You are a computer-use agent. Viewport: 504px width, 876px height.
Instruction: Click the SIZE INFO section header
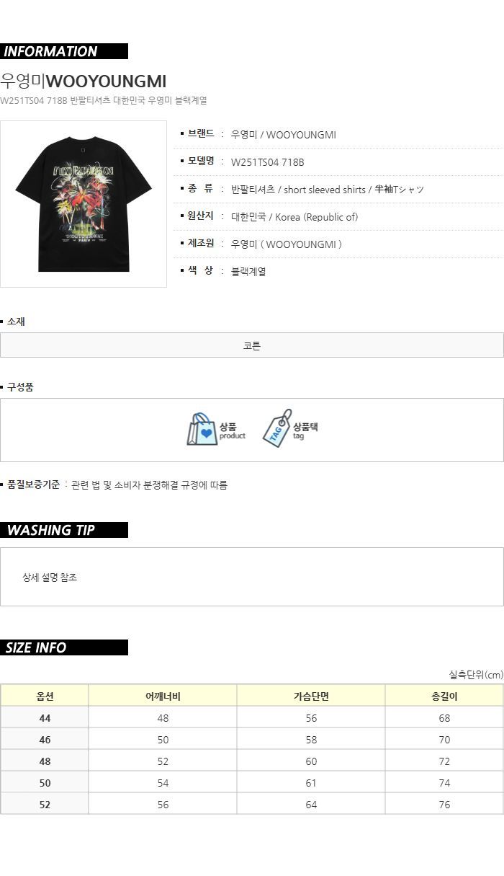tap(64, 647)
